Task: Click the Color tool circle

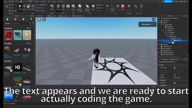Action: [93, 6]
